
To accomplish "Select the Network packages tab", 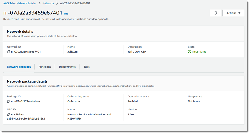I will point(19,67).
